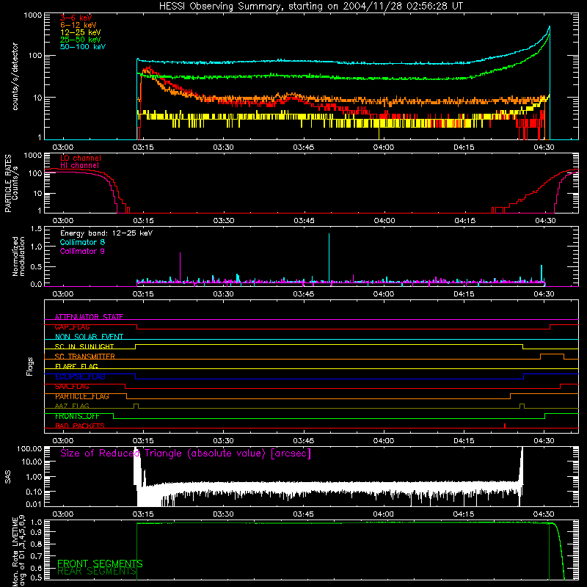The image size is (587, 587).
Task: Click the 0.9 label on the livetime axis
Action: [36, 532]
